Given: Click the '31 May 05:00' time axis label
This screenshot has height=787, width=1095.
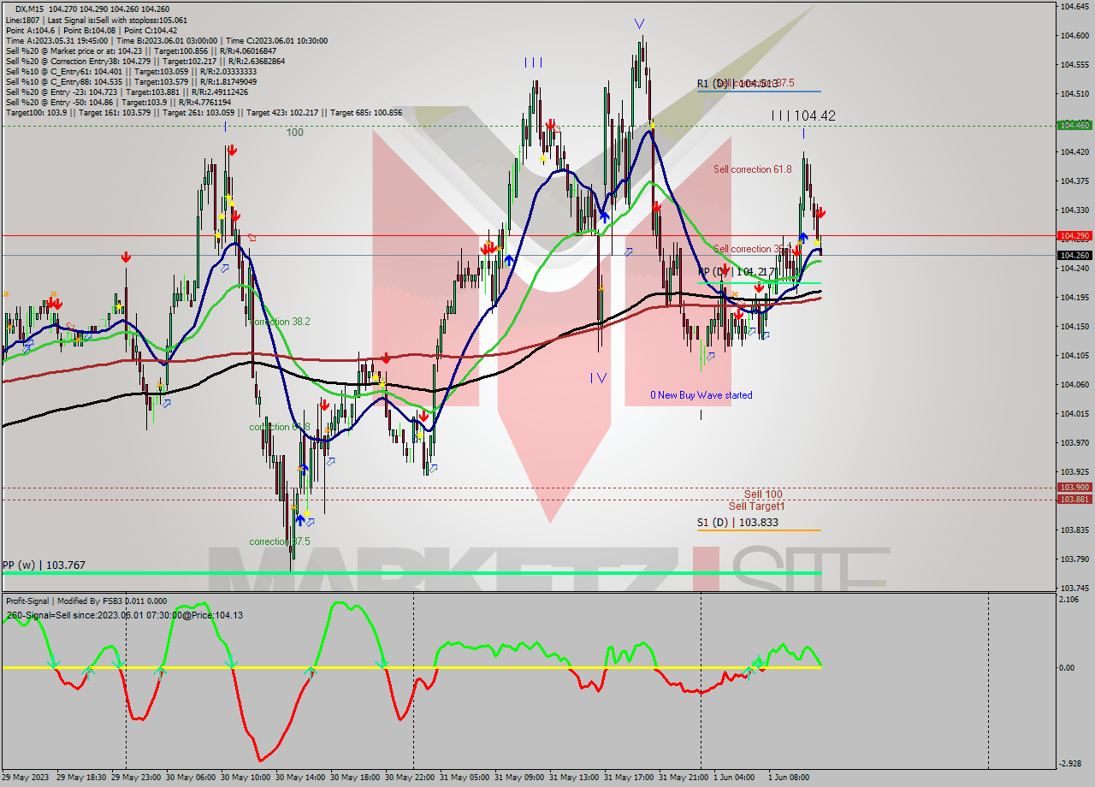Looking at the screenshot, I should coord(465,778).
